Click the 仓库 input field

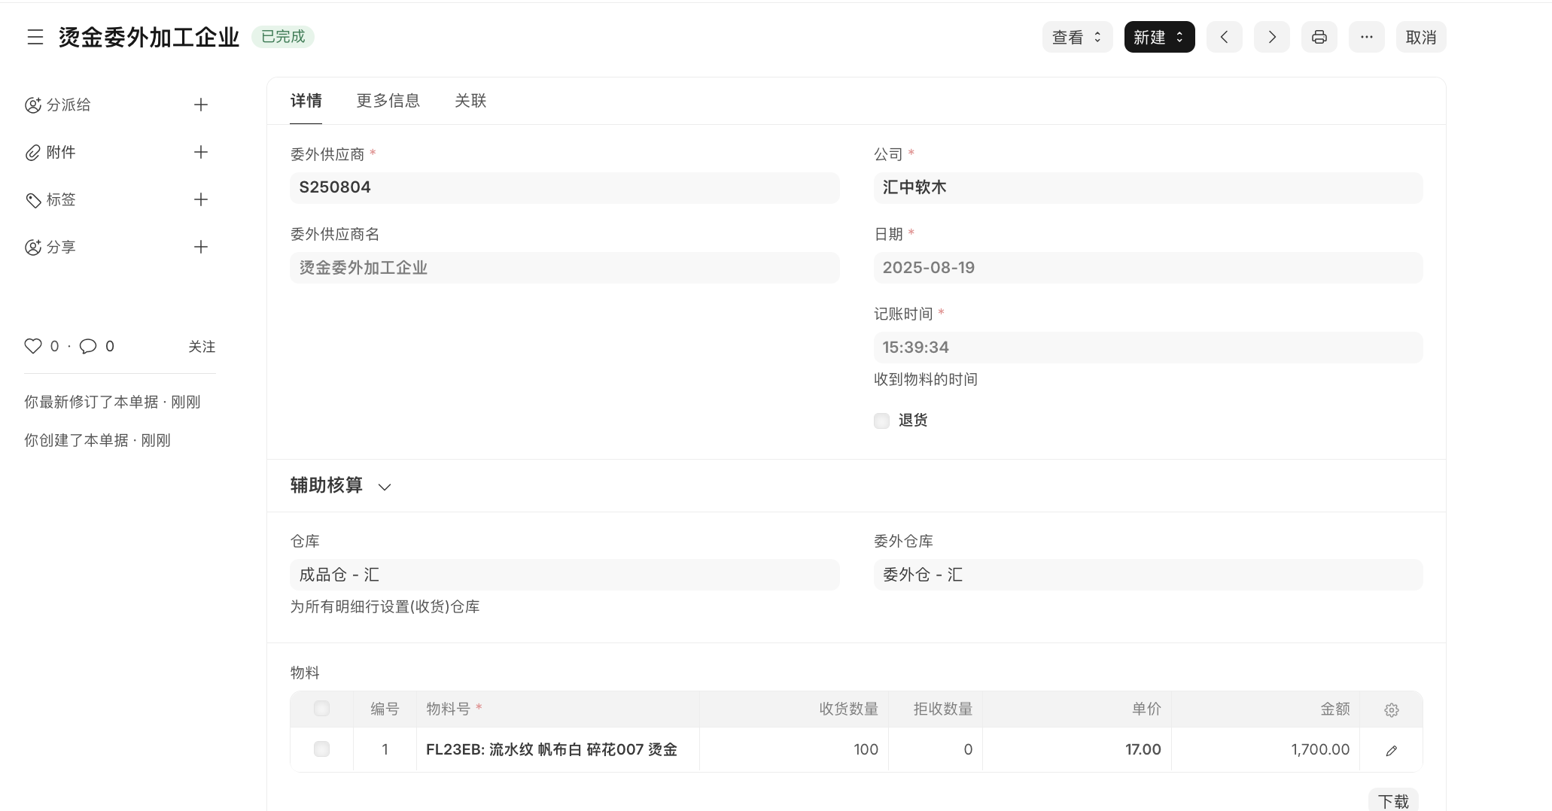pyautogui.click(x=565, y=575)
